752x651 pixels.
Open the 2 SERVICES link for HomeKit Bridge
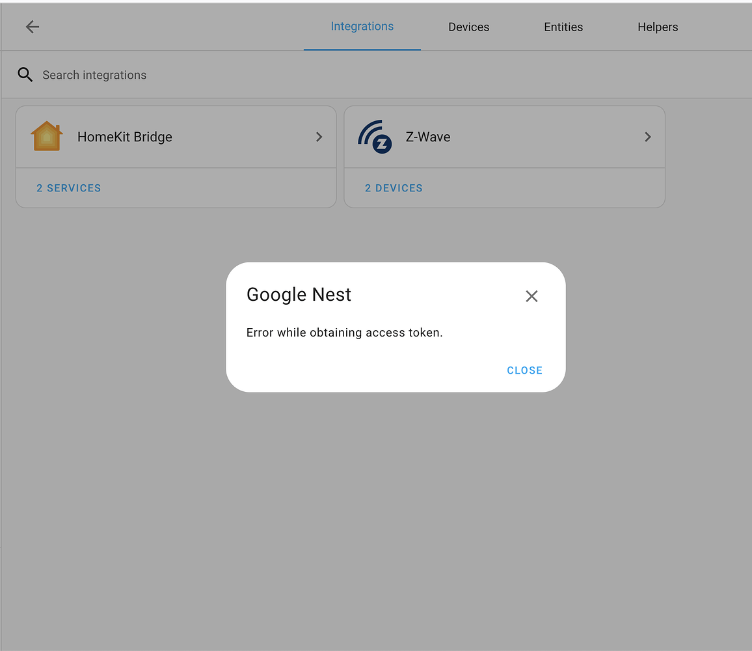(x=69, y=187)
